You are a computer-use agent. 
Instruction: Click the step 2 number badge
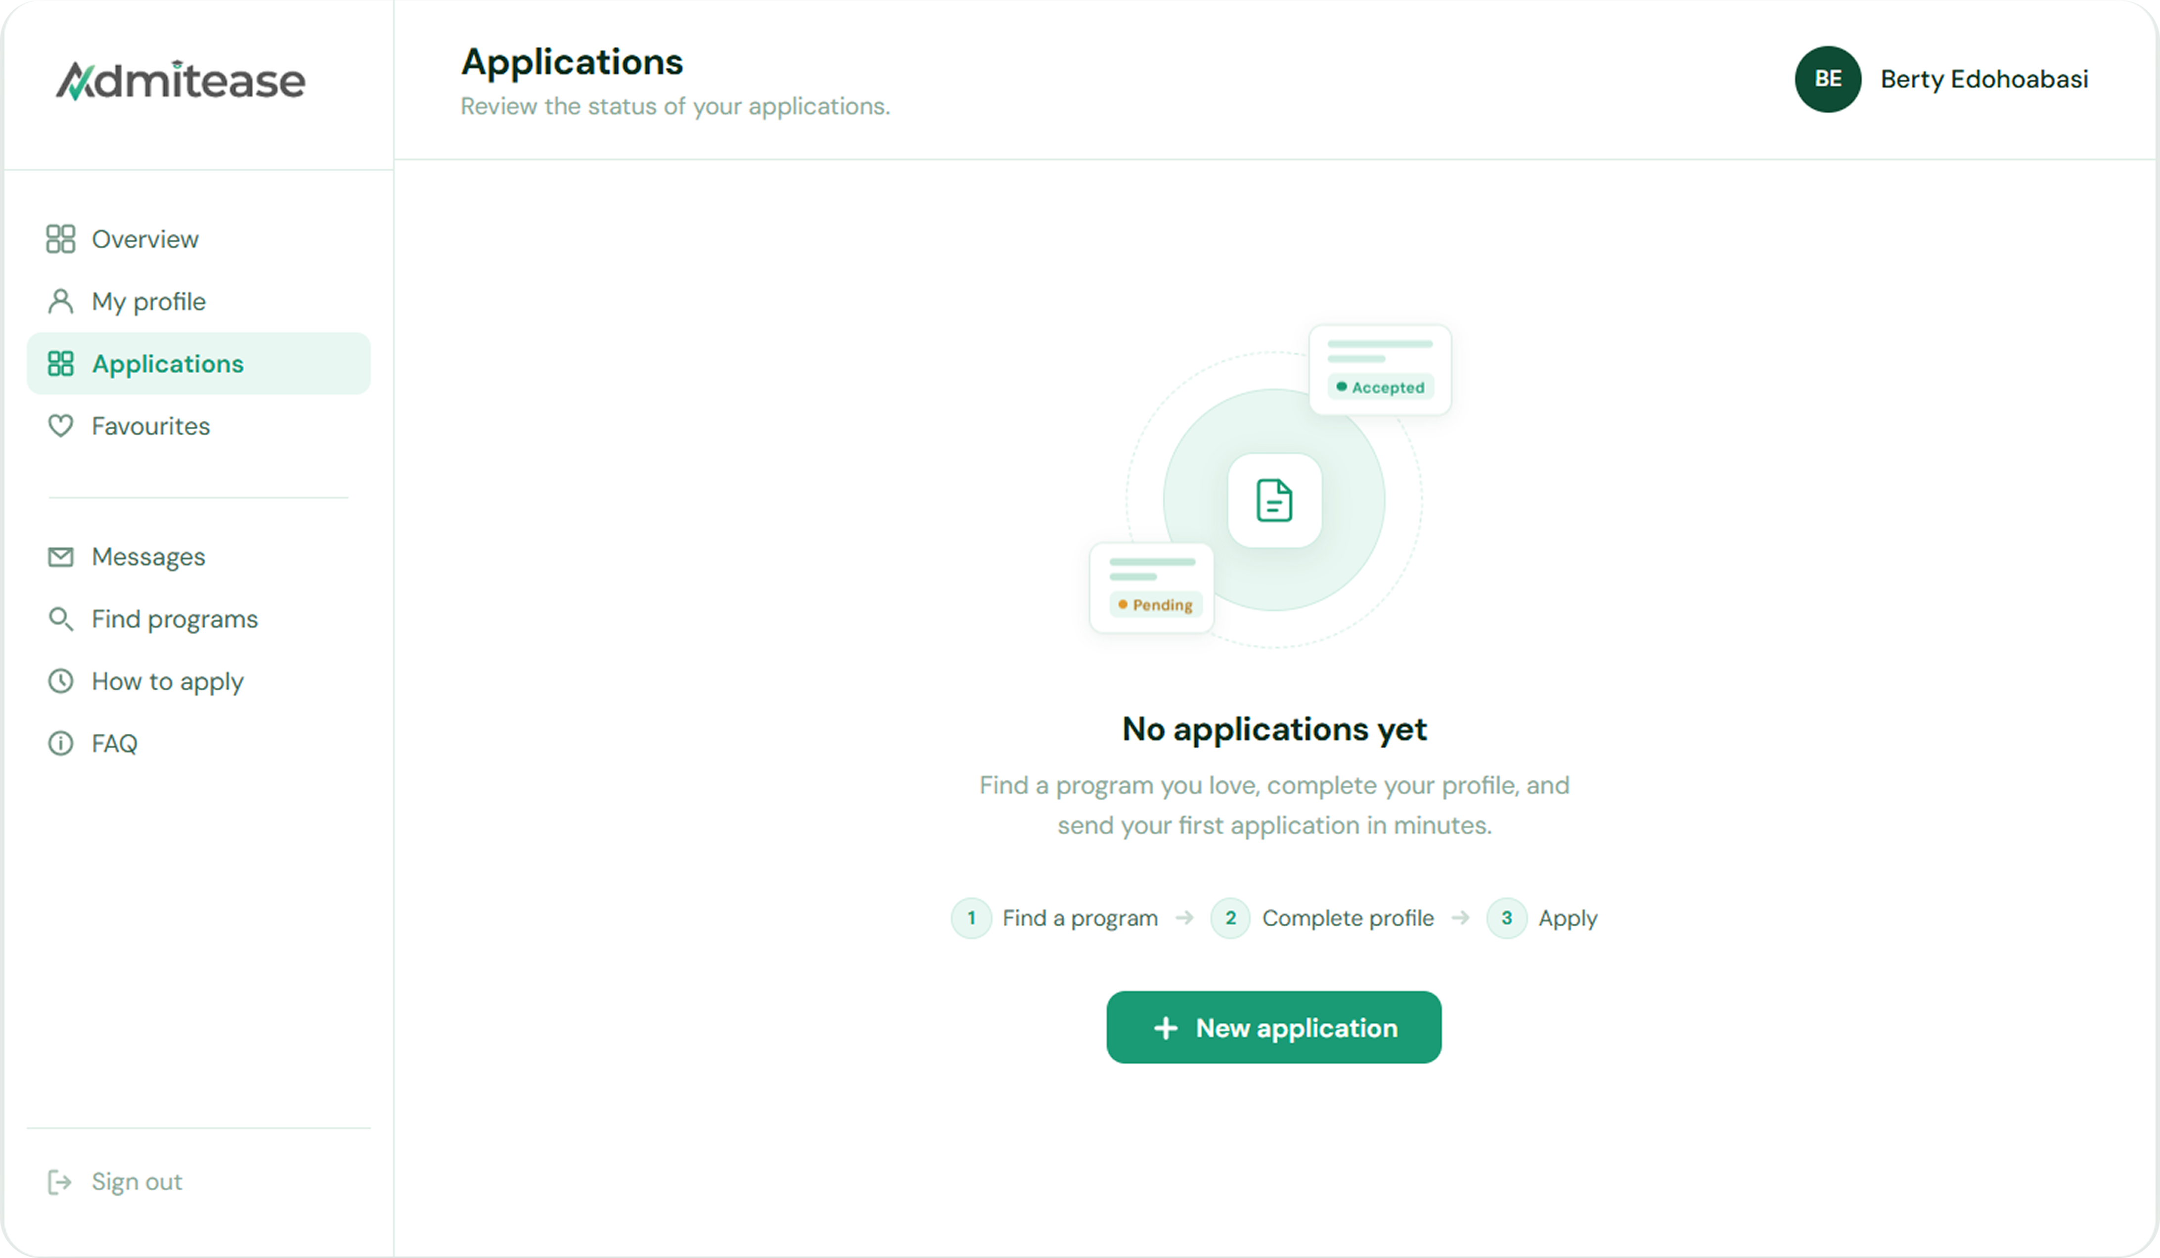[x=1230, y=918]
